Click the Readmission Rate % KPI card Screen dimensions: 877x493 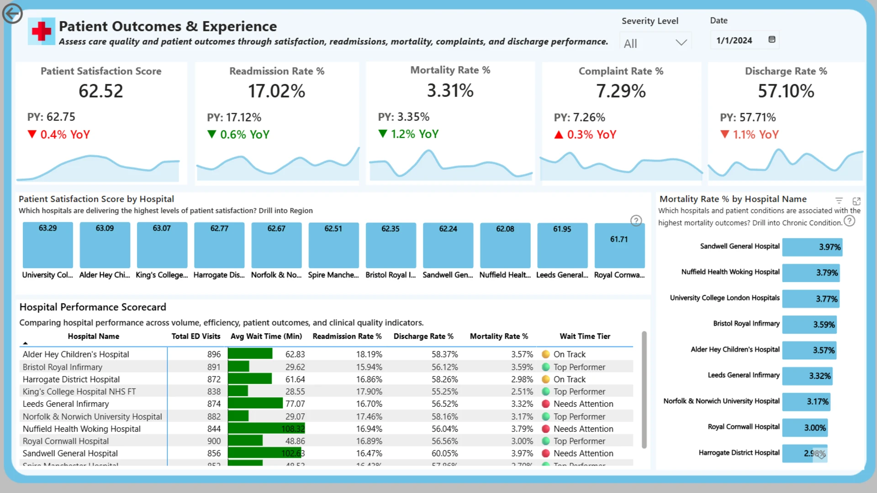(277, 123)
